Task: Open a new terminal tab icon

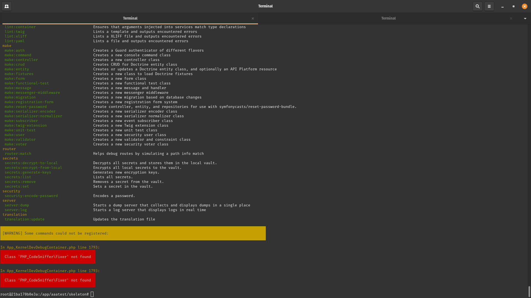Action: pos(7,6)
